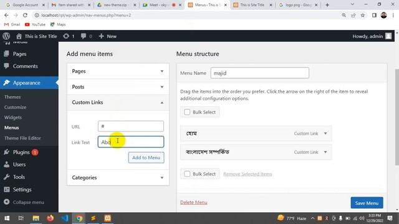Open the WordPress logo menu

click(6, 36)
